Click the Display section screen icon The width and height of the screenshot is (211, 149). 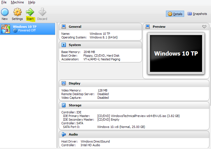click(x=64, y=83)
